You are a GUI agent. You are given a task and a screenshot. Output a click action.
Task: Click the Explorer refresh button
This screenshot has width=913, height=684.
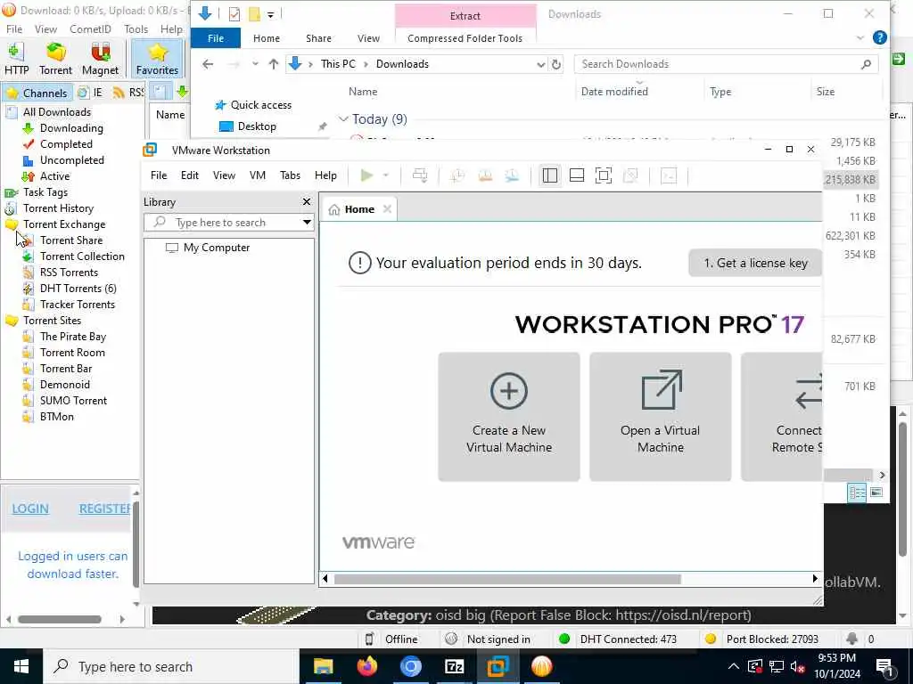556,64
